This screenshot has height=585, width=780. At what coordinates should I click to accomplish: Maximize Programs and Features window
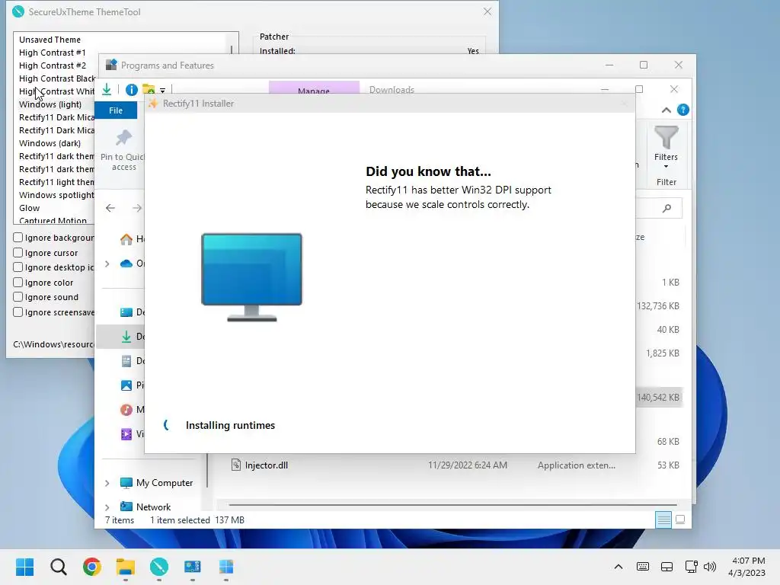click(x=644, y=66)
